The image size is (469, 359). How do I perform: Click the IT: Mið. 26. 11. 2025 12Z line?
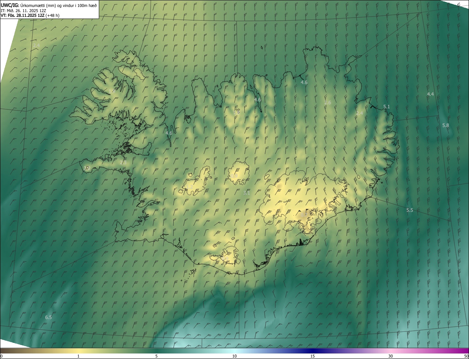point(23,10)
